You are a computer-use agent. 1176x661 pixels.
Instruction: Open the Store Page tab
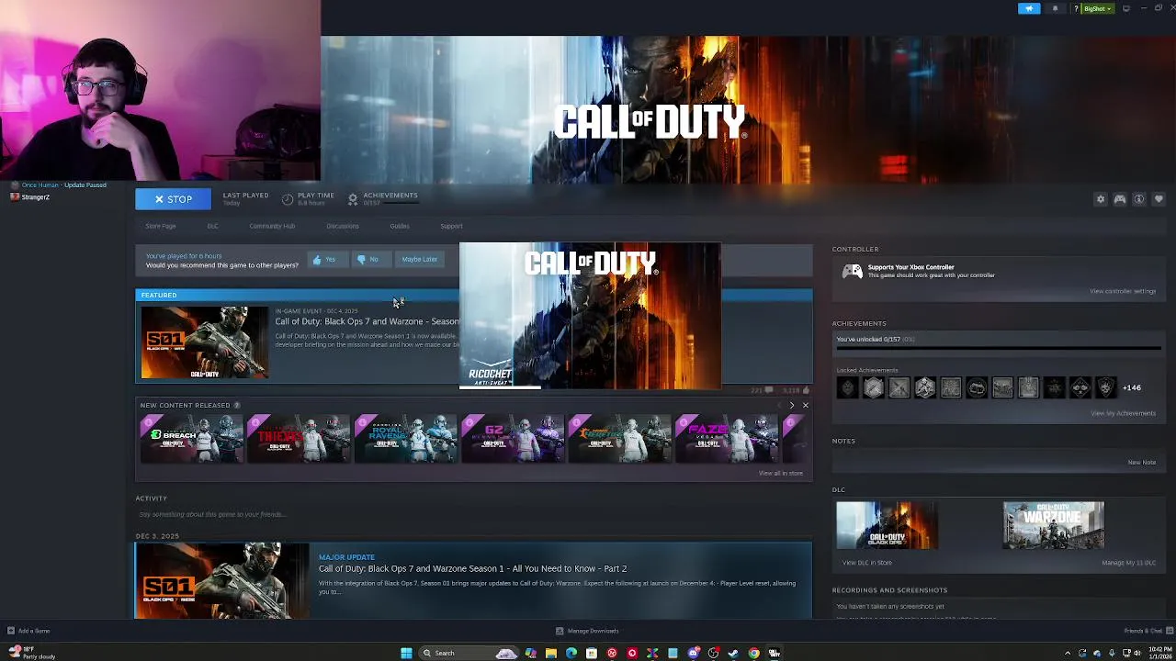(160, 226)
